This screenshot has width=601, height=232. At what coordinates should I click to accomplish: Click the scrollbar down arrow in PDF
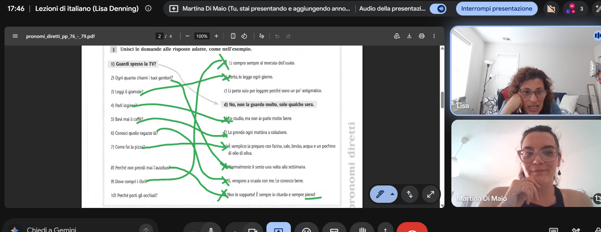point(442,206)
